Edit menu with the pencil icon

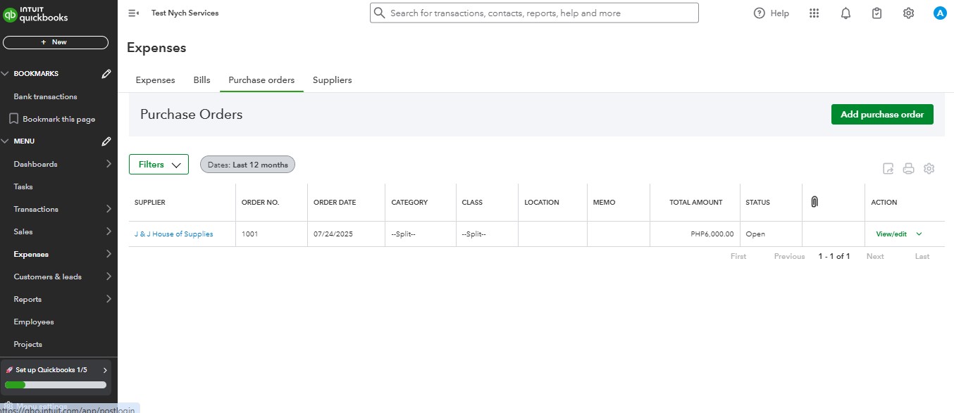click(106, 141)
